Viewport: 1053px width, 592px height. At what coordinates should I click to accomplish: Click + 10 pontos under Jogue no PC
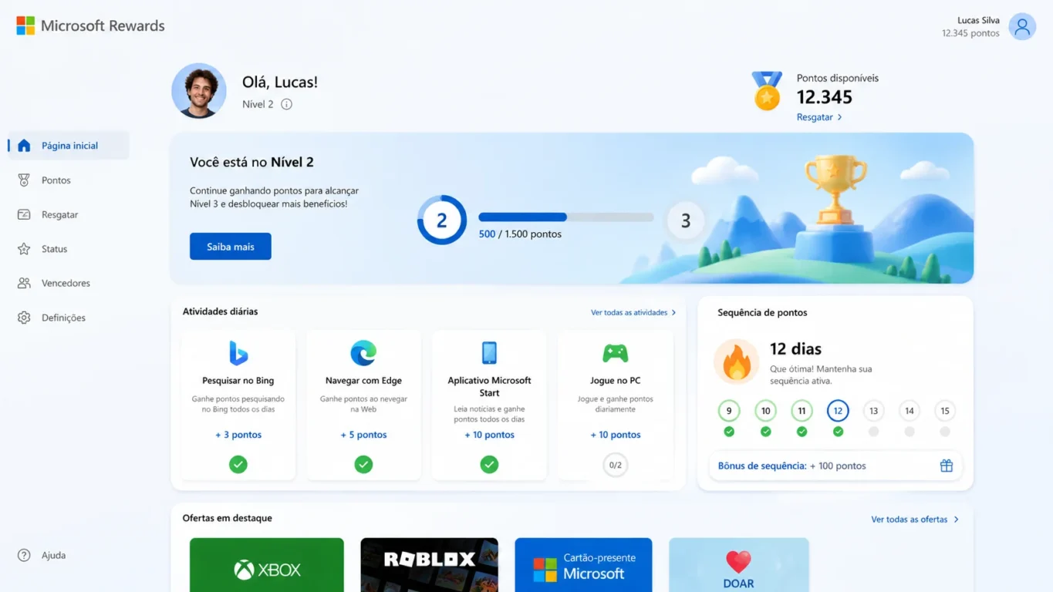[615, 435]
